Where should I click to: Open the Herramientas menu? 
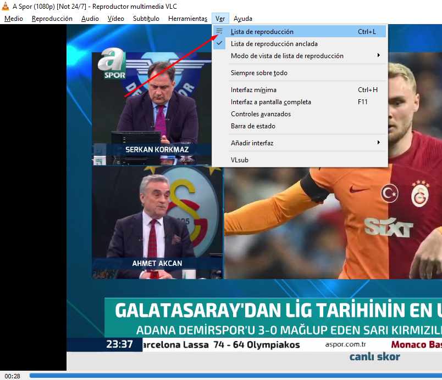(x=187, y=19)
